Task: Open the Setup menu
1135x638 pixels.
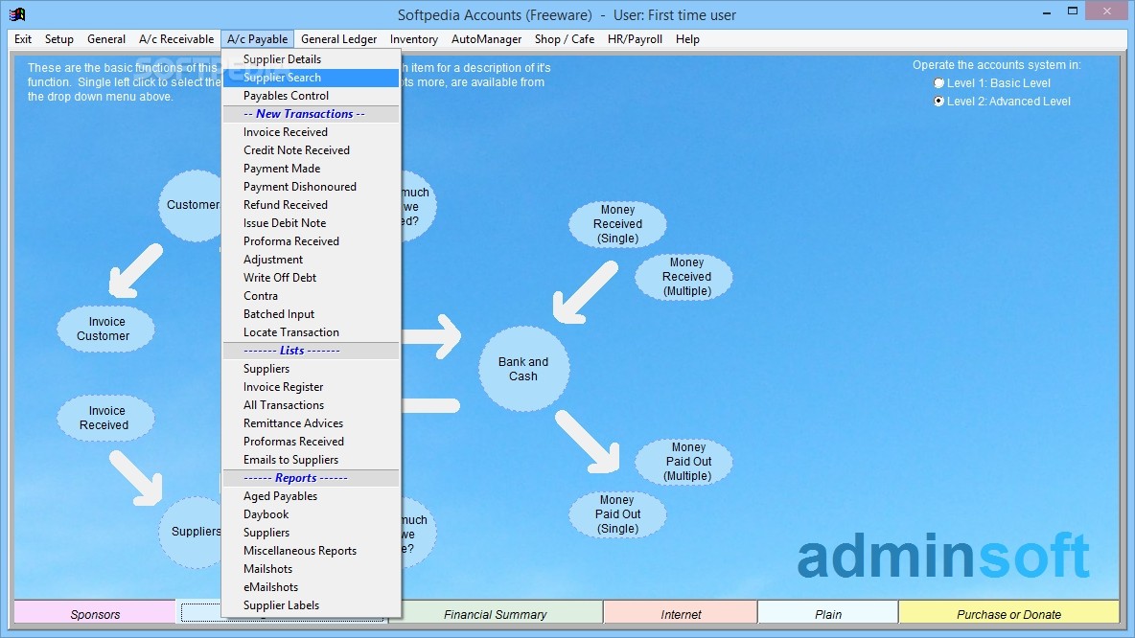Action: tap(59, 39)
